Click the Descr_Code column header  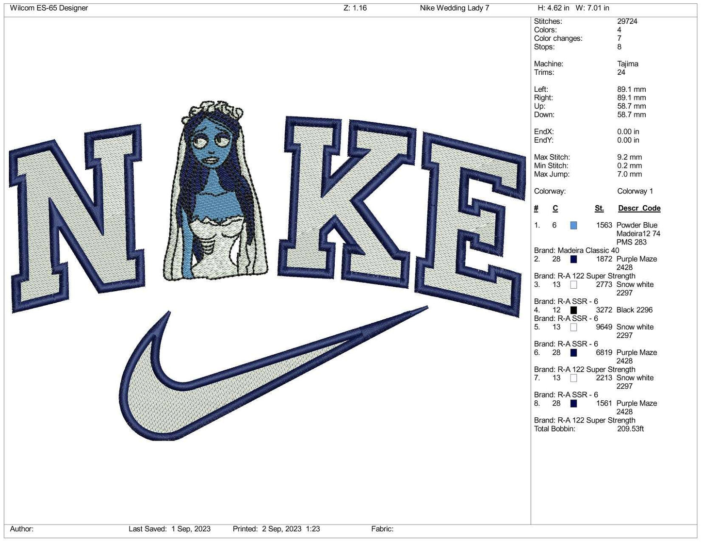639,208
